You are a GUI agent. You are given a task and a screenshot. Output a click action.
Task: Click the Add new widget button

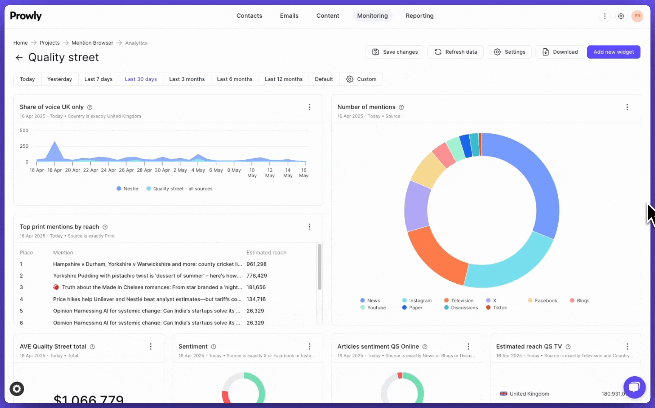point(613,52)
